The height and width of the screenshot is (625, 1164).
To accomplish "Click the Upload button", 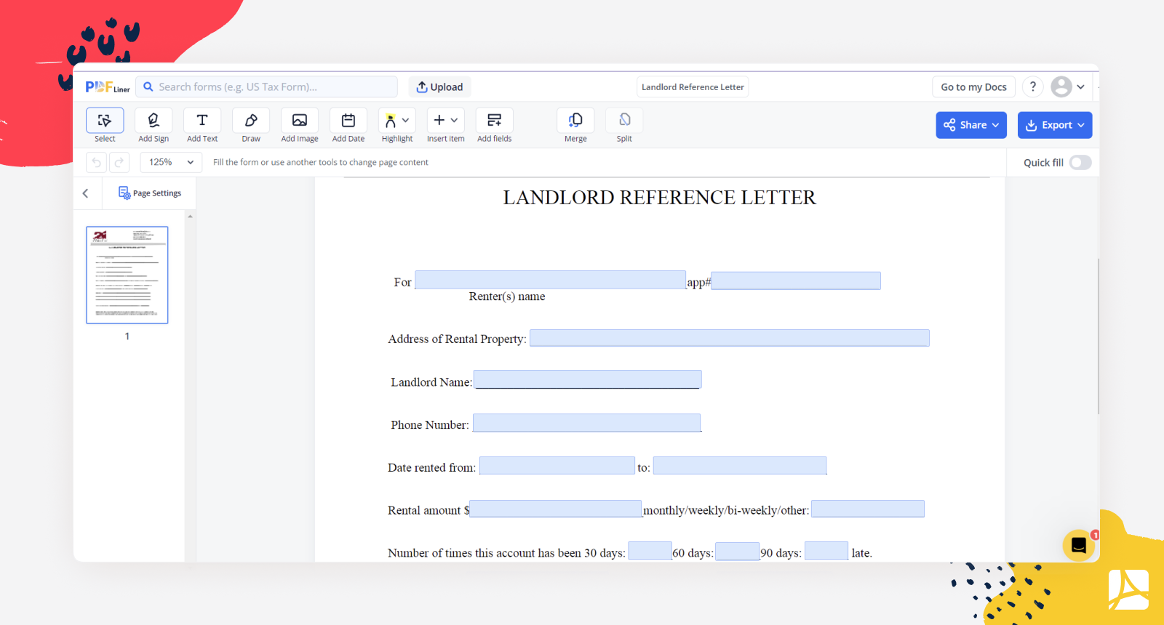I will (439, 87).
